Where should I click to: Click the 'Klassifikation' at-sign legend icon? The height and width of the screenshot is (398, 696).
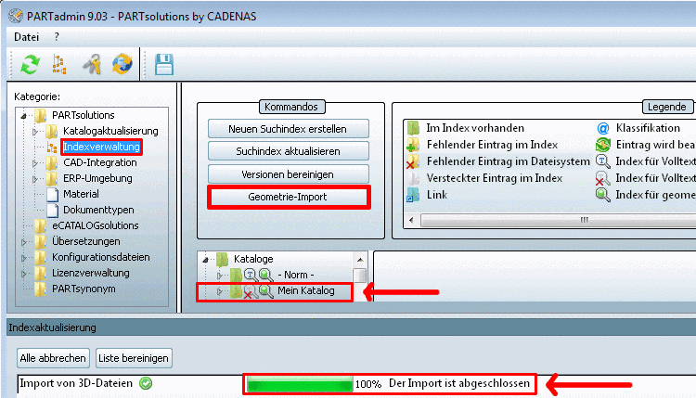coord(603,129)
